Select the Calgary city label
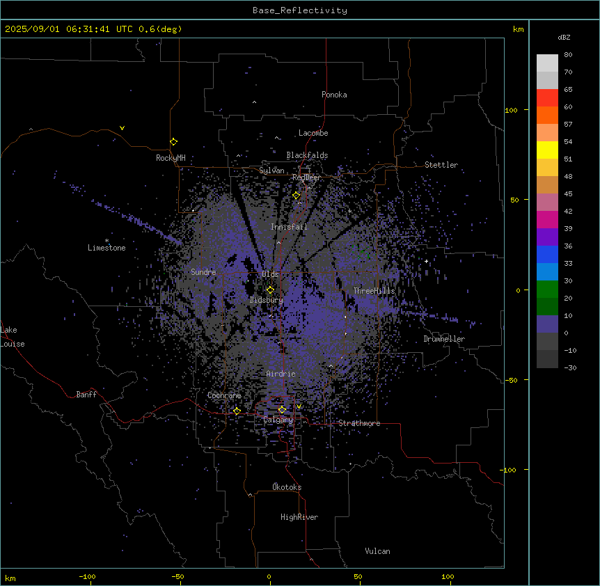 pyautogui.click(x=278, y=420)
